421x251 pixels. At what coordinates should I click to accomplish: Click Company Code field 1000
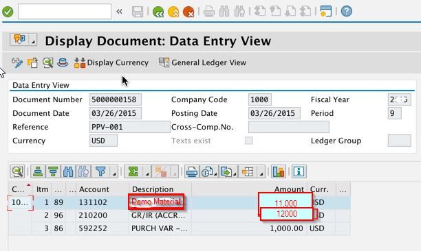point(259,99)
